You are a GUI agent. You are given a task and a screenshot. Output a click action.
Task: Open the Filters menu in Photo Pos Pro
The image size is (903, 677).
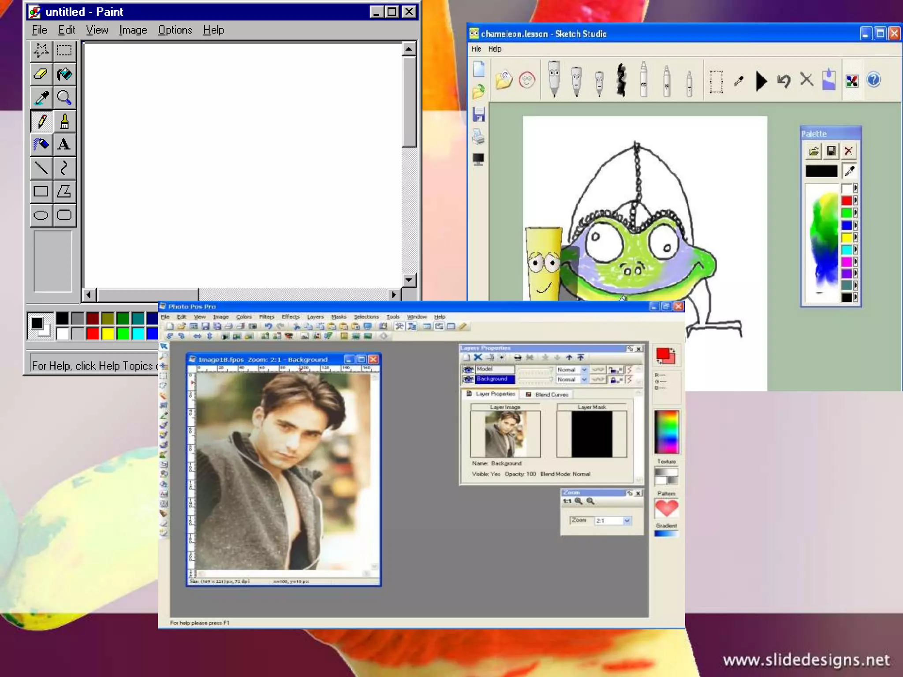click(266, 317)
